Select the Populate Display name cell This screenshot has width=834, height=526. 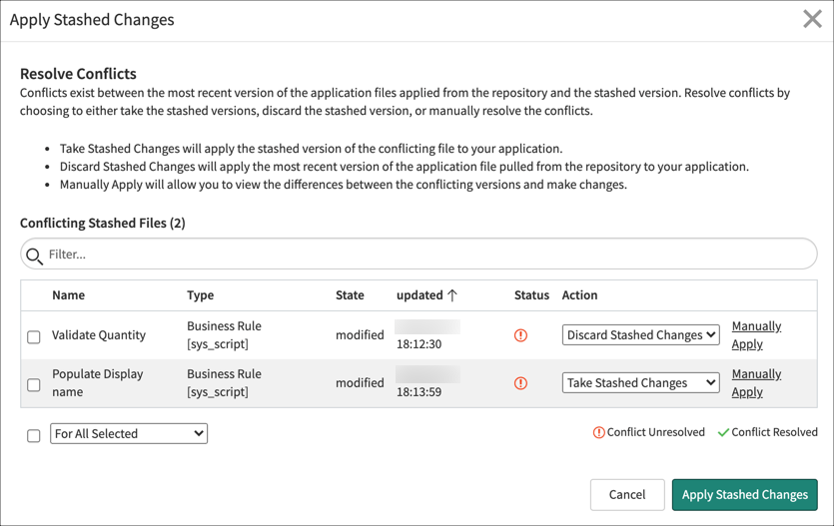click(98, 383)
